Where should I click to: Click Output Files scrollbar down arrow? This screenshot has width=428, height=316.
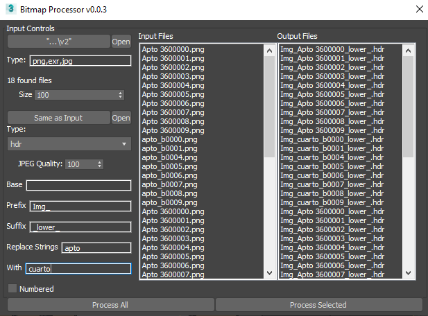pyautogui.click(x=408, y=272)
